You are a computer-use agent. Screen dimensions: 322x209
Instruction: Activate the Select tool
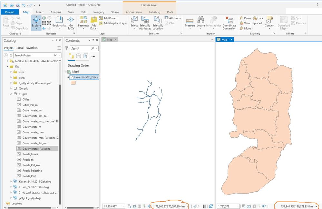point(134,23)
